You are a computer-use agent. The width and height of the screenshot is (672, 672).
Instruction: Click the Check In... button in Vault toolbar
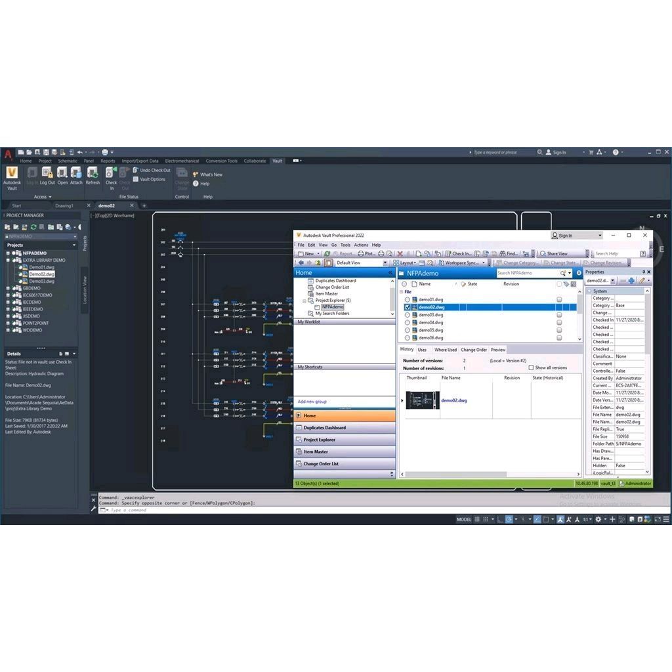(x=458, y=254)
